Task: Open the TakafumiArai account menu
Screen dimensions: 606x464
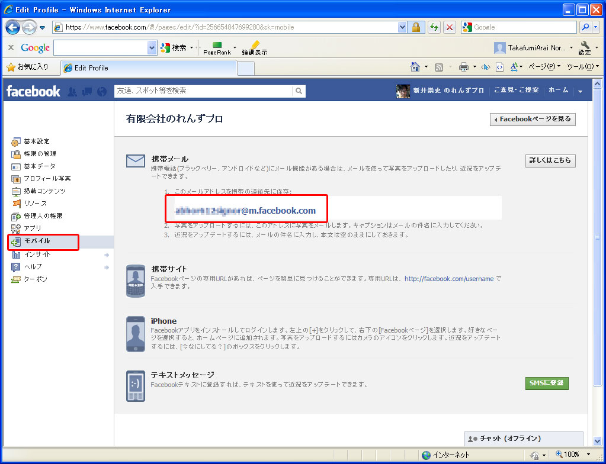Action: (533, 48)
